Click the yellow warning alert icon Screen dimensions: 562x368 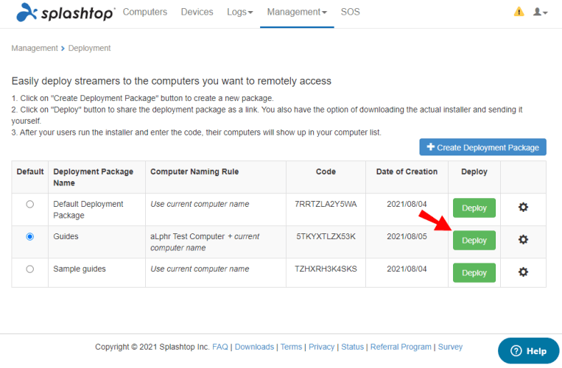point(519,12)
